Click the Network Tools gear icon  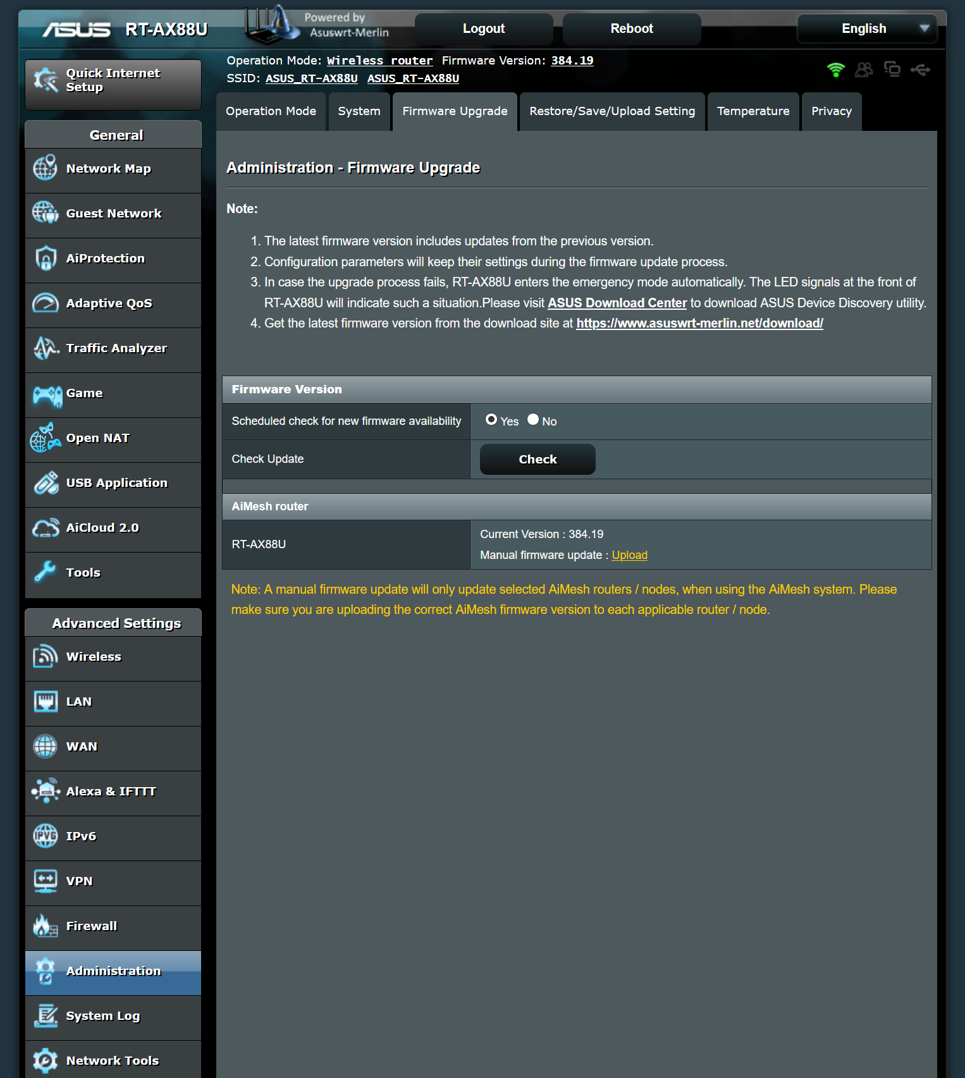click(46, 1060)
